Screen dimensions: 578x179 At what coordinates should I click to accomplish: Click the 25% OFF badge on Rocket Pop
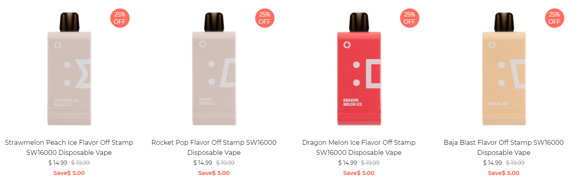click(264, 18)
